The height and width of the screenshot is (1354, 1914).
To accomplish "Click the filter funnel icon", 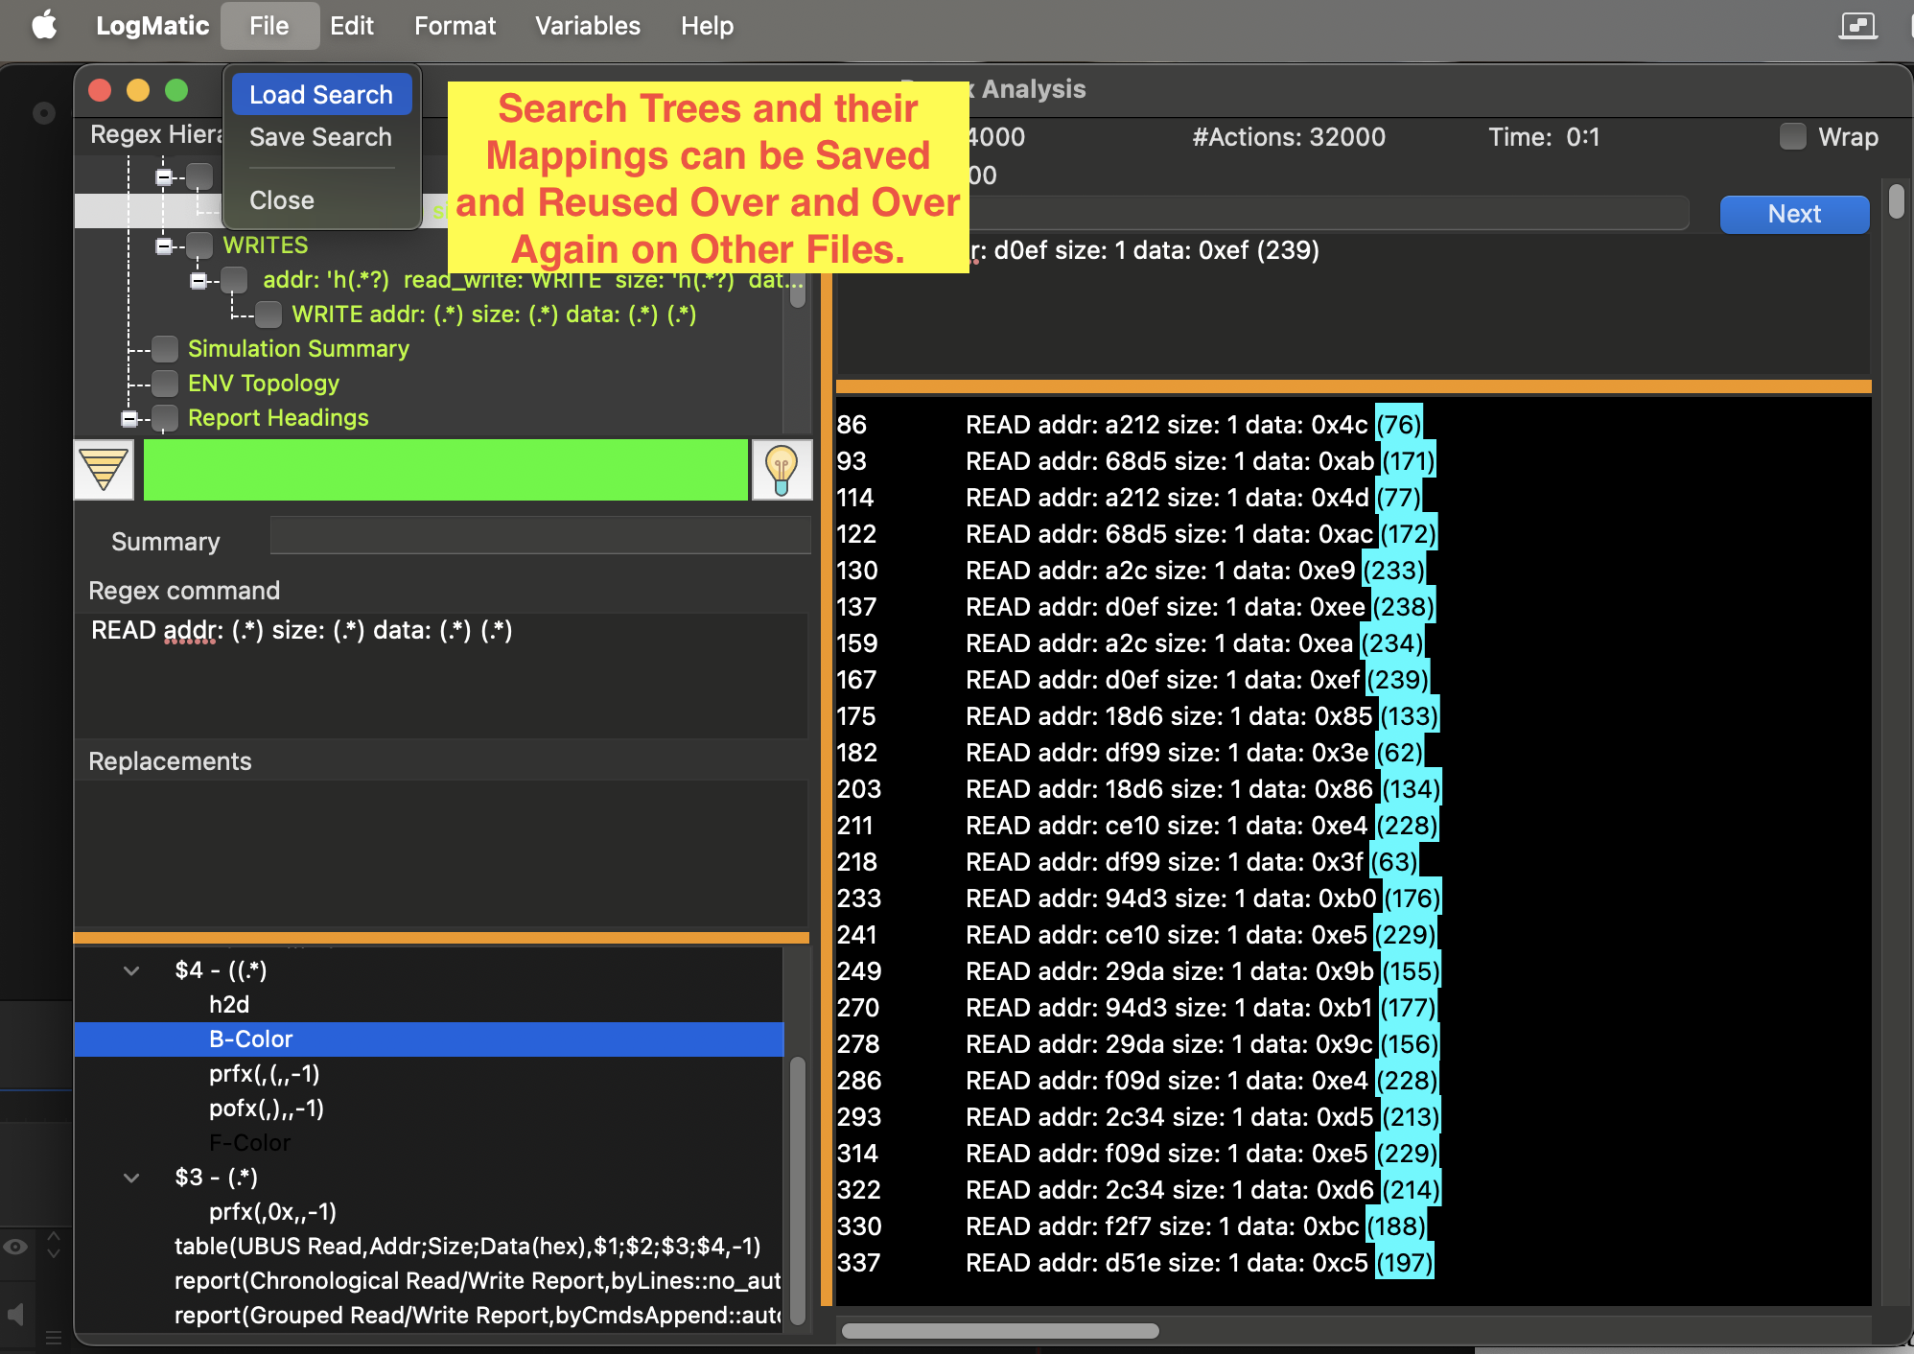I will pos(104,470).
